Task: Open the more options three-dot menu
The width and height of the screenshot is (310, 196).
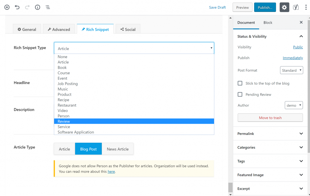Action: click(306, 8)
